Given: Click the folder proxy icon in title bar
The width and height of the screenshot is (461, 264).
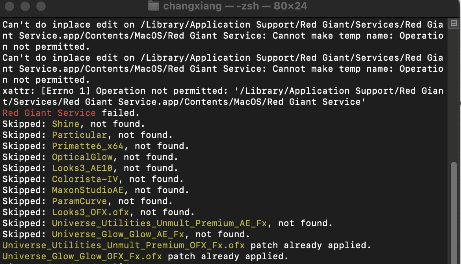Looking at the screenshot, I should (153, 6).
